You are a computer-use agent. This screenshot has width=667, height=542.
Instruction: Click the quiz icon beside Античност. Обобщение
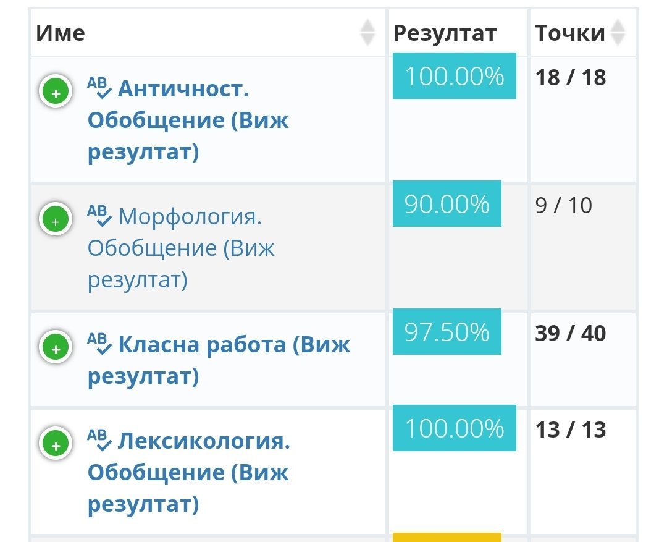(x=99, y=88)
